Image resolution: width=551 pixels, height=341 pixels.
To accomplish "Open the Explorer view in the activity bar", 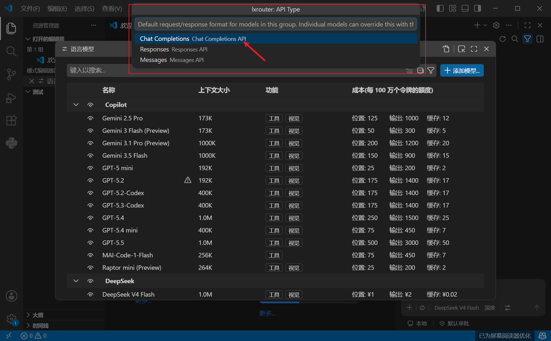I will coord(11,28).
